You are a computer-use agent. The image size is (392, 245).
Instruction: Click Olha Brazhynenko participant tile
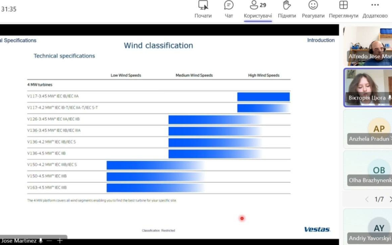pos(368,170)
